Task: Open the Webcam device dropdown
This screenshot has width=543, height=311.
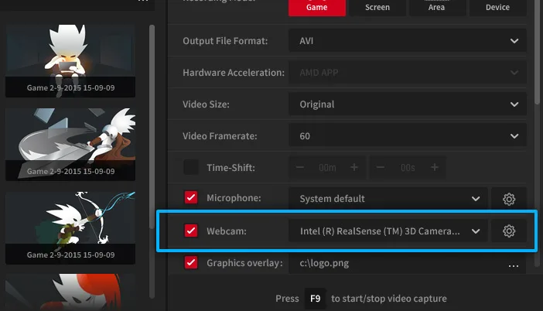Action: tap(388, 231)
